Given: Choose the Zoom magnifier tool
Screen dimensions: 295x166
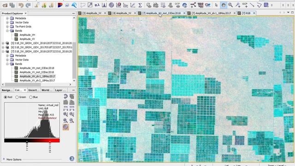Looking at the screenshot, I should [x=230, y=5].
